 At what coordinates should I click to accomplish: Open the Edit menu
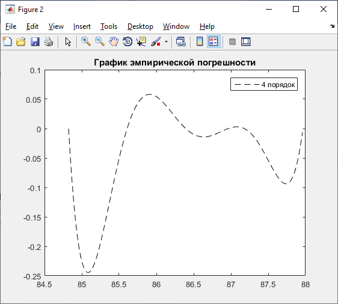coord(32,26)
